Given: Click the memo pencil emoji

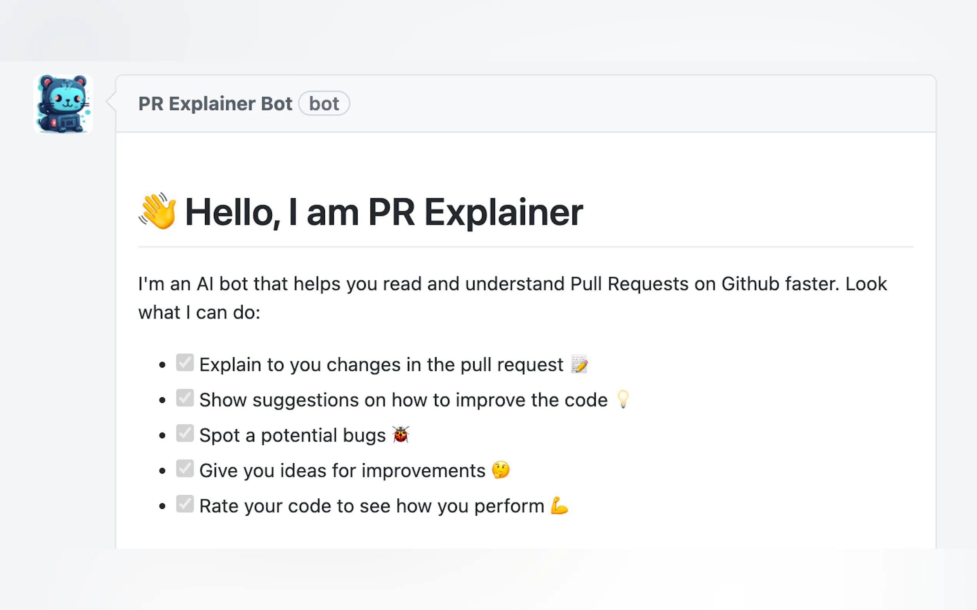Looking at the screenshot, I should [579, 364].
